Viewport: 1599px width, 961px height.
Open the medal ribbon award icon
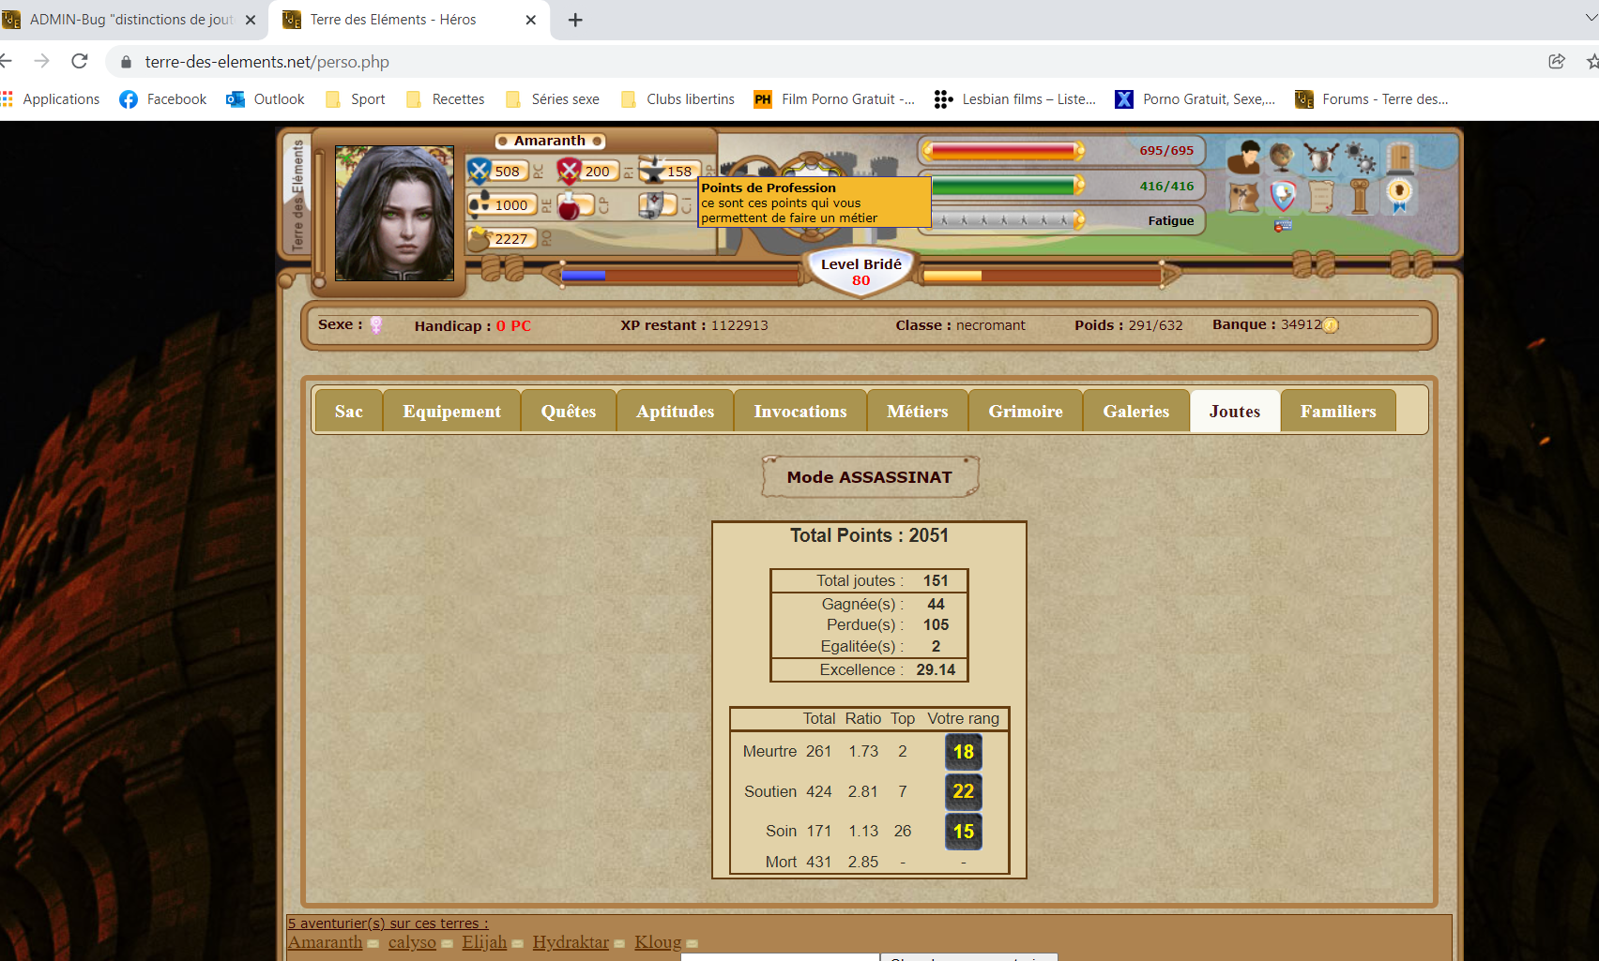click(x=1399, y=196)
